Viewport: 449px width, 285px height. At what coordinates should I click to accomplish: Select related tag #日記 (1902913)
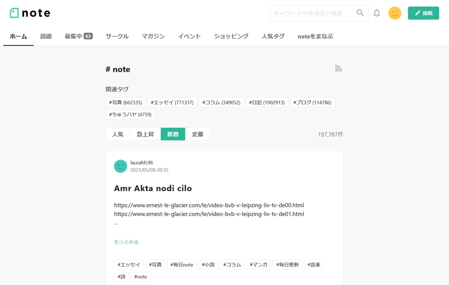267,102
